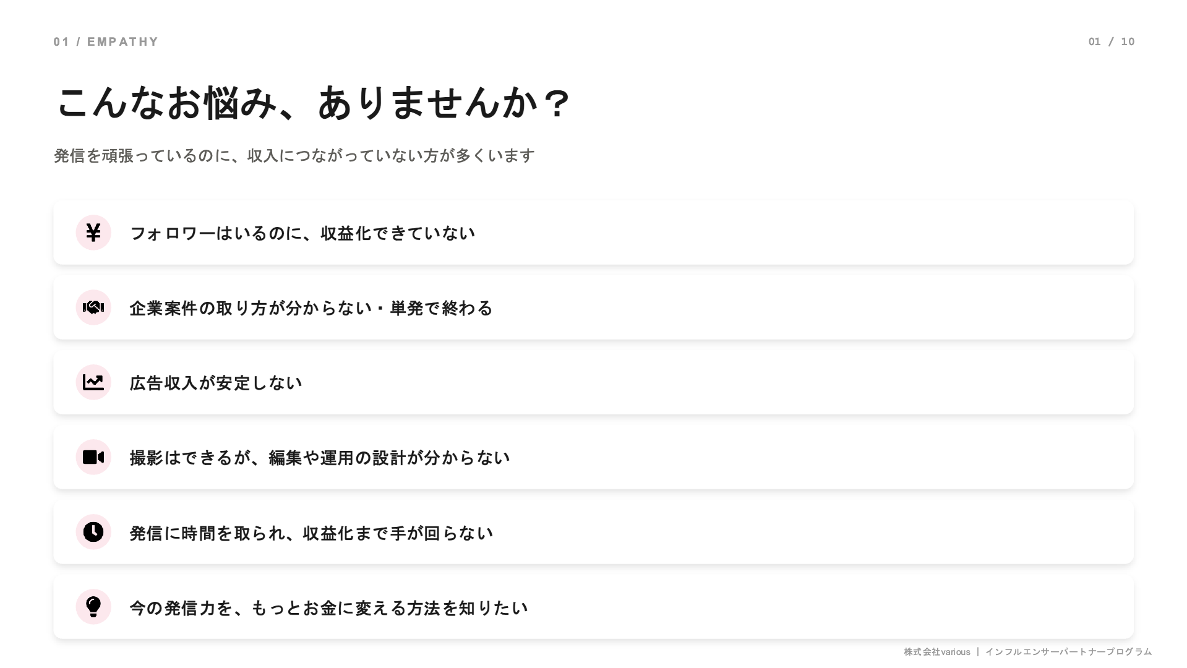
Task: Select the 撮影はできるが card text
Action: coord(320,458)
